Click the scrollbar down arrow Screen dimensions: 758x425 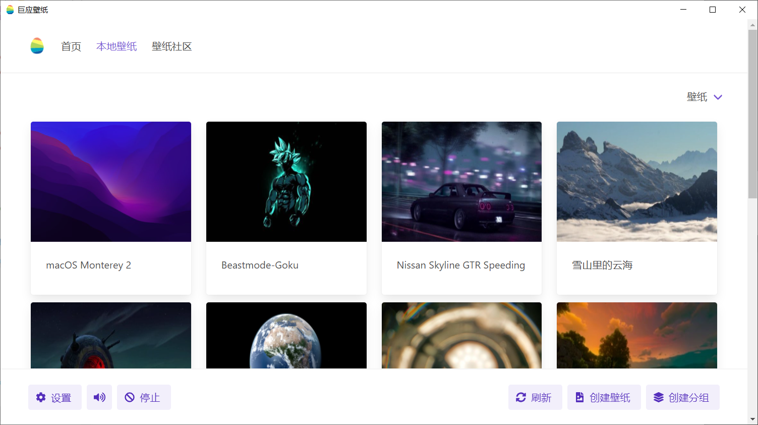click(752, 419)
